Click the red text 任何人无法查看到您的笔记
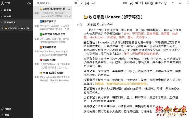190x118 pixels. click(x=141, y=54)
